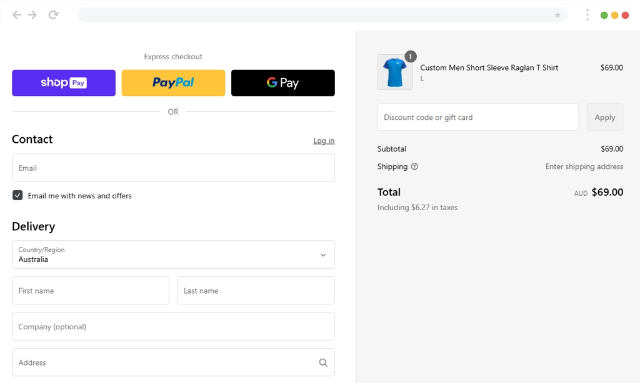Reload the checkout page
This screenshot has height=383, width=640.
54,14
